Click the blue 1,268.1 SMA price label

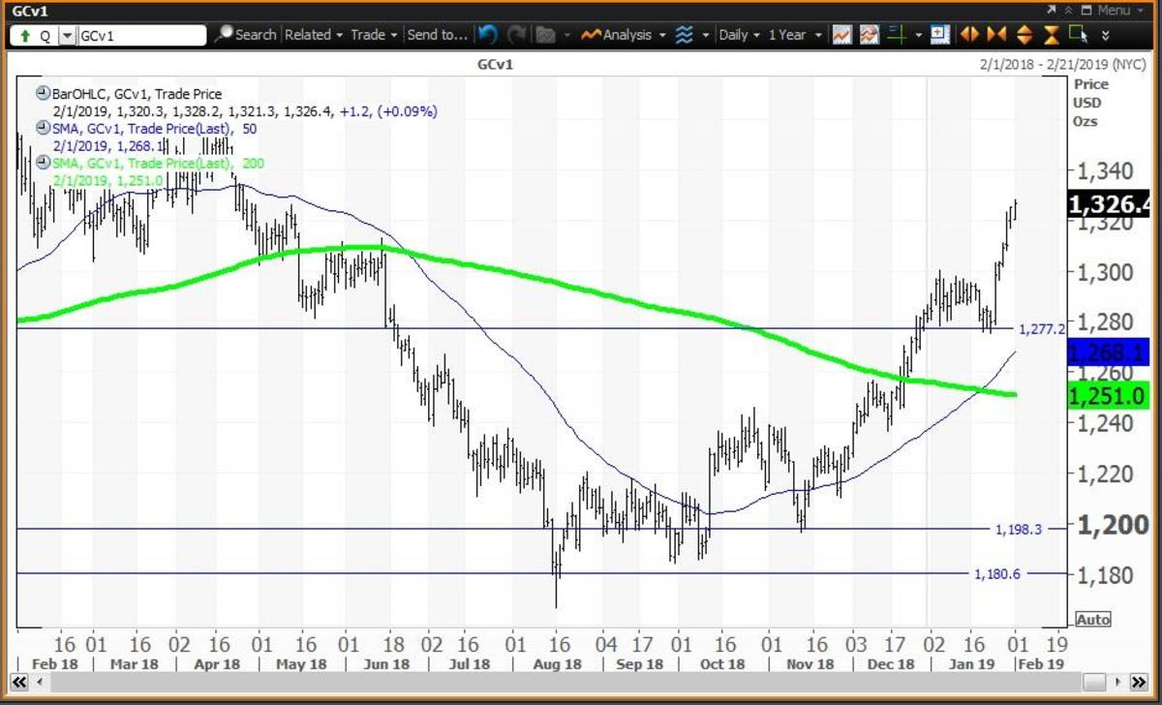(1108, 352)
